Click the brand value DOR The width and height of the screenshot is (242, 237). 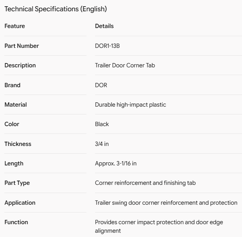click(101, 85)
